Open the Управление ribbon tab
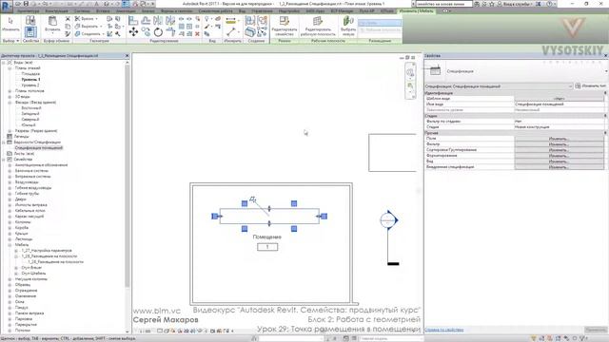 point(262,10)
